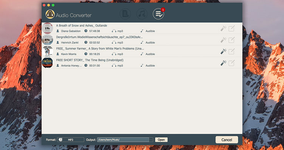The width and height of the screenshot is (284, 150).
Task: Click the output path field /Users/leem/Music/
Action: 123,140
